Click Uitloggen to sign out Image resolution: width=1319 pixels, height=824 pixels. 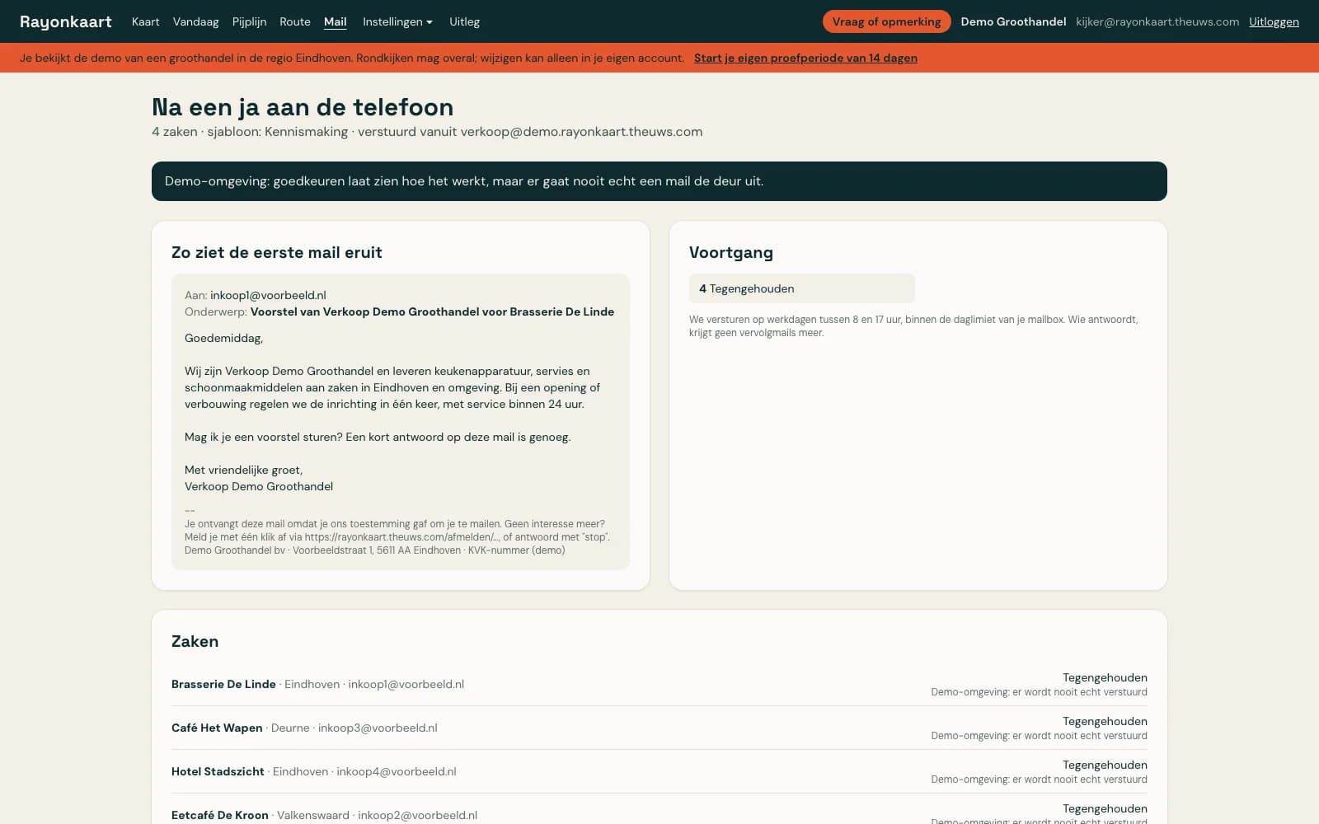(1274, 21)
